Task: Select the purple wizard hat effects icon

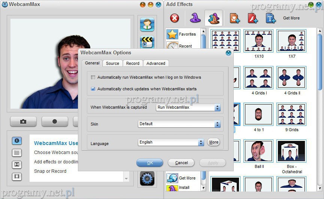Action: [x=195, y=18]
